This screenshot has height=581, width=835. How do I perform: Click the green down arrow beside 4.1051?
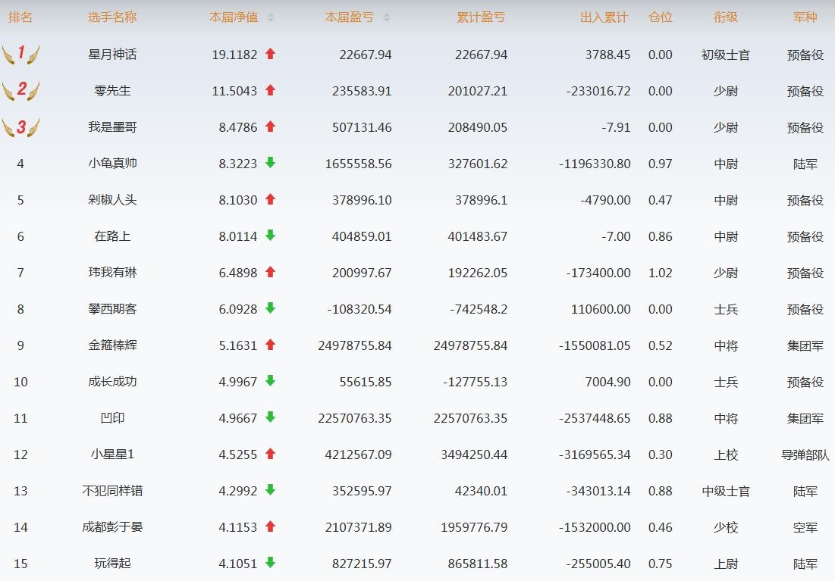[x=271, y=563]
